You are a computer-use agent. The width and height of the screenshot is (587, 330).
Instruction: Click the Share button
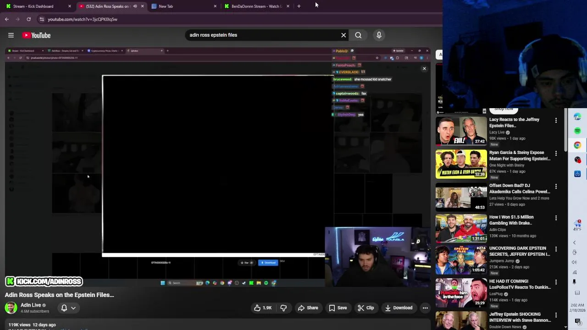pyautogui.click(x=308, y=308)
